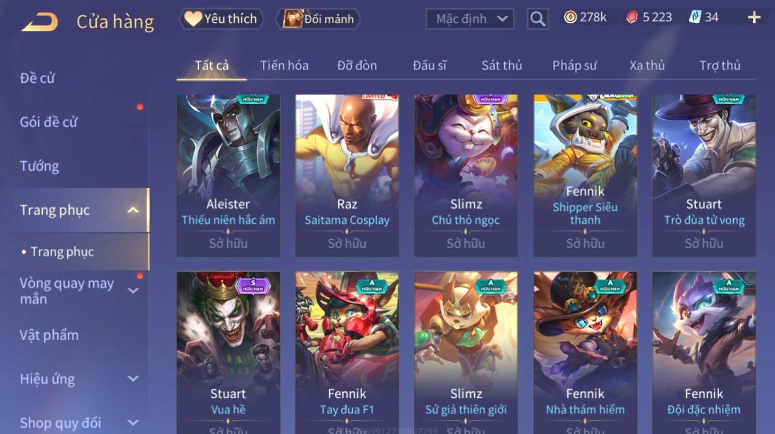The image size is (775, 434).
Task: Collapse the Trang phục sidebar section
Action: click(x=133, y=210)
